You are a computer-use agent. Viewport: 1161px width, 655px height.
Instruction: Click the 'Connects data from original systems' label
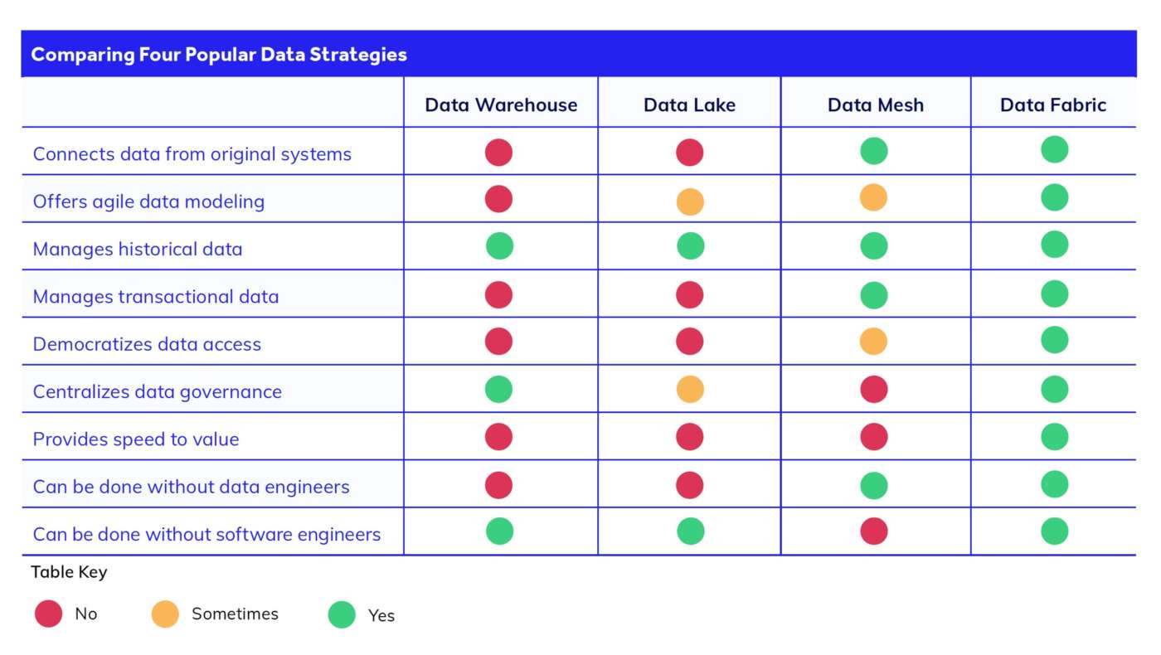192,154
